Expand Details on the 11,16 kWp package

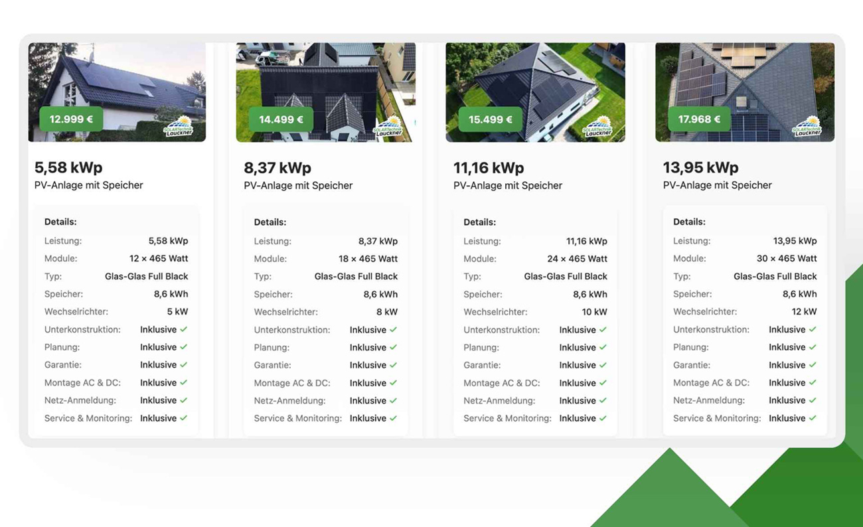click(479, 222)
